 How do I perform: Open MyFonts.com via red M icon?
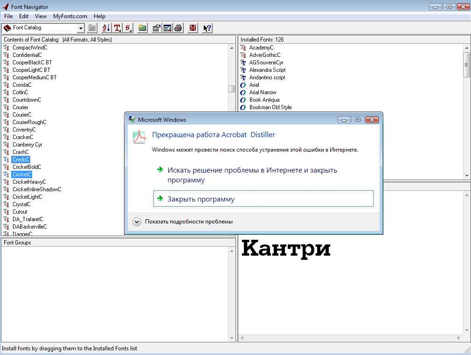point(193,28)
